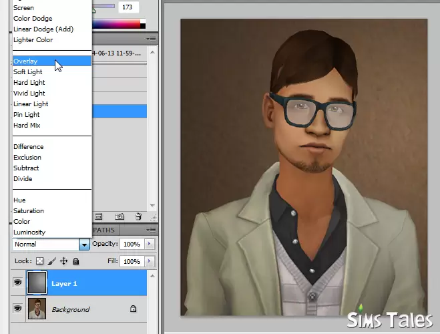The width and height of the screenshot is (440, 334).
Task: Click the create new snapshot camera icon
Action: (x=120, y=216)
